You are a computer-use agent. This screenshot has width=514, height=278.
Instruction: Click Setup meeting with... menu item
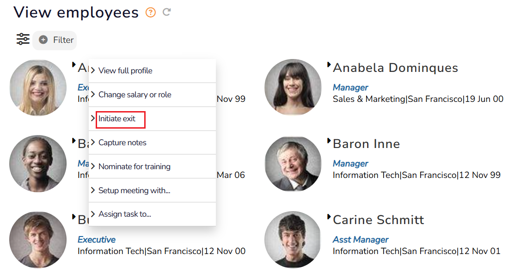pos(134,190)
